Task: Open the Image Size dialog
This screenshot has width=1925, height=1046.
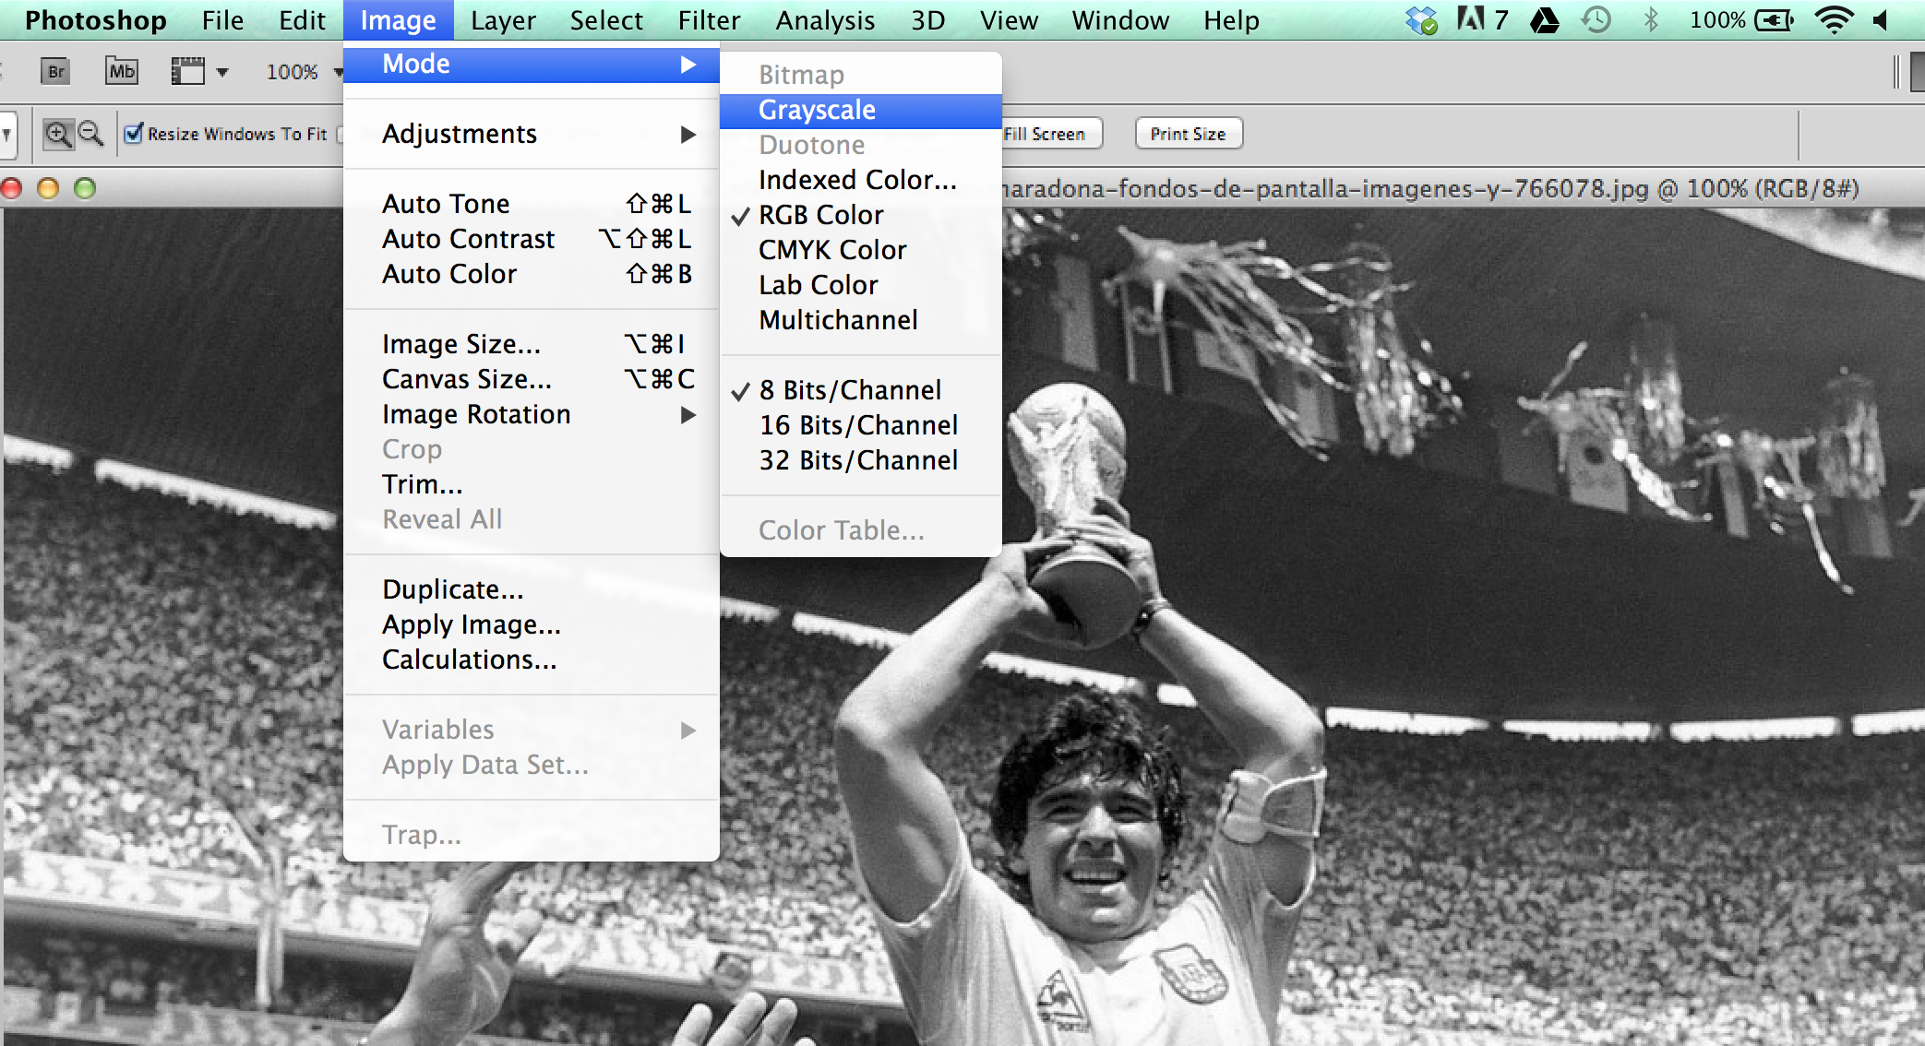Action: click(532, 344)
